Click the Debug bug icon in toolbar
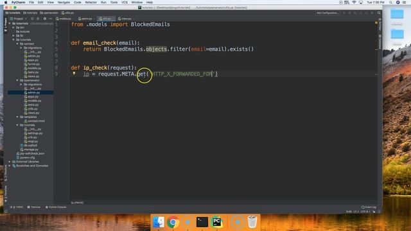The width and height of the screenshot is (411, 231). [x=349, y=13]
